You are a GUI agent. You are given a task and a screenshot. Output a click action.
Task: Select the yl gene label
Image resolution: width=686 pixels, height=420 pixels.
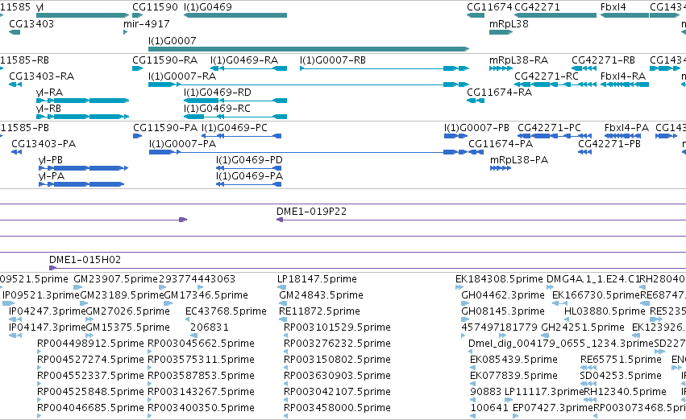click(x=39, y=7)
